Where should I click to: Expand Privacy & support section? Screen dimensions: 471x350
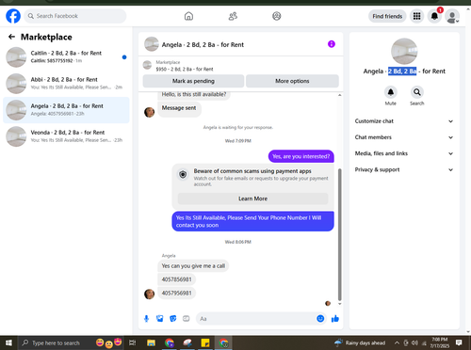point(404,169)
